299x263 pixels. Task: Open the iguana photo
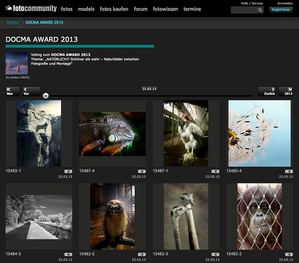(112, 134)
